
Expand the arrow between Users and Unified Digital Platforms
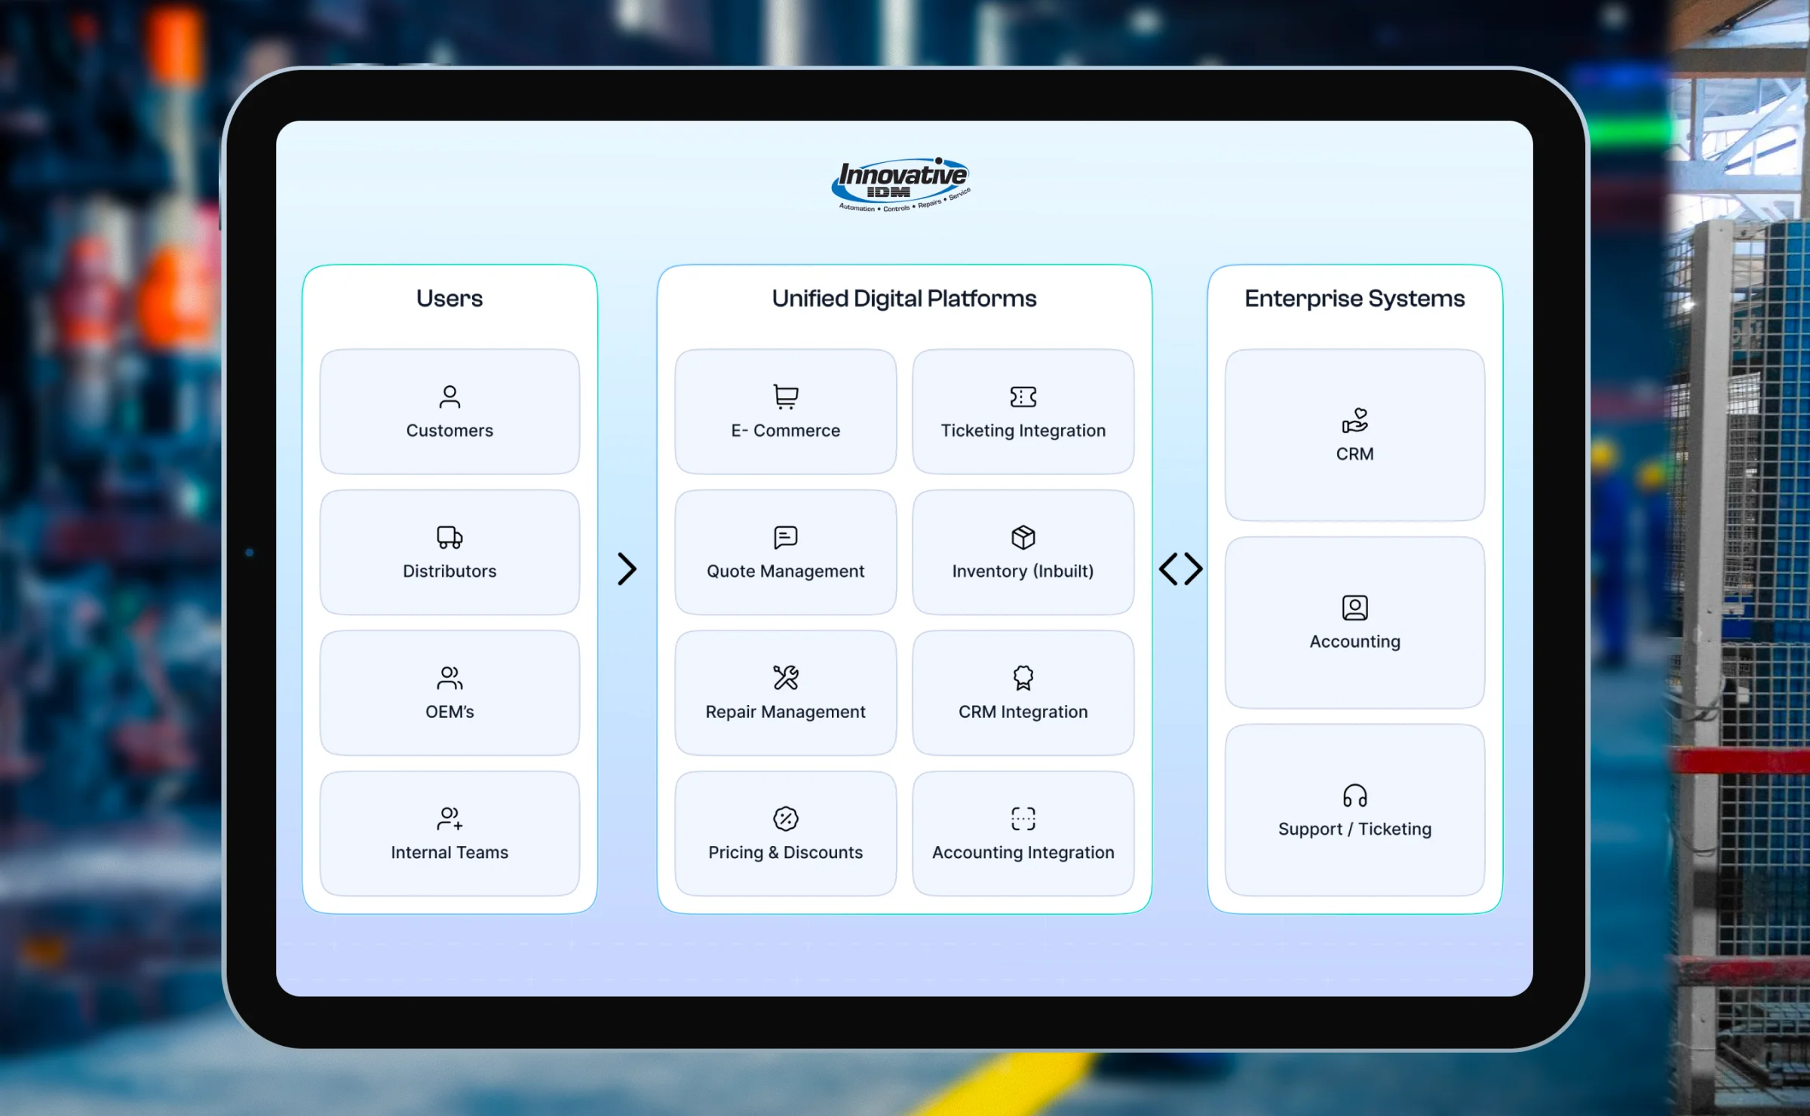click(628, 569)
